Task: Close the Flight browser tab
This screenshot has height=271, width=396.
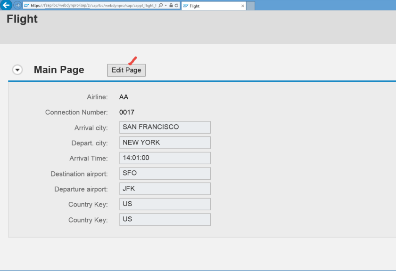Action: point(243,6)
